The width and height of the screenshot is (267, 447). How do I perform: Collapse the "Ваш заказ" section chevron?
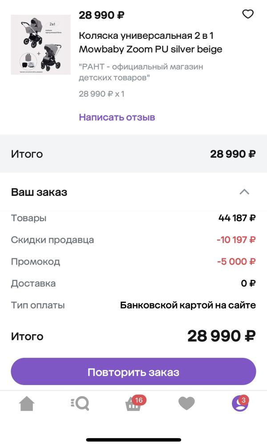pos(244,192)
